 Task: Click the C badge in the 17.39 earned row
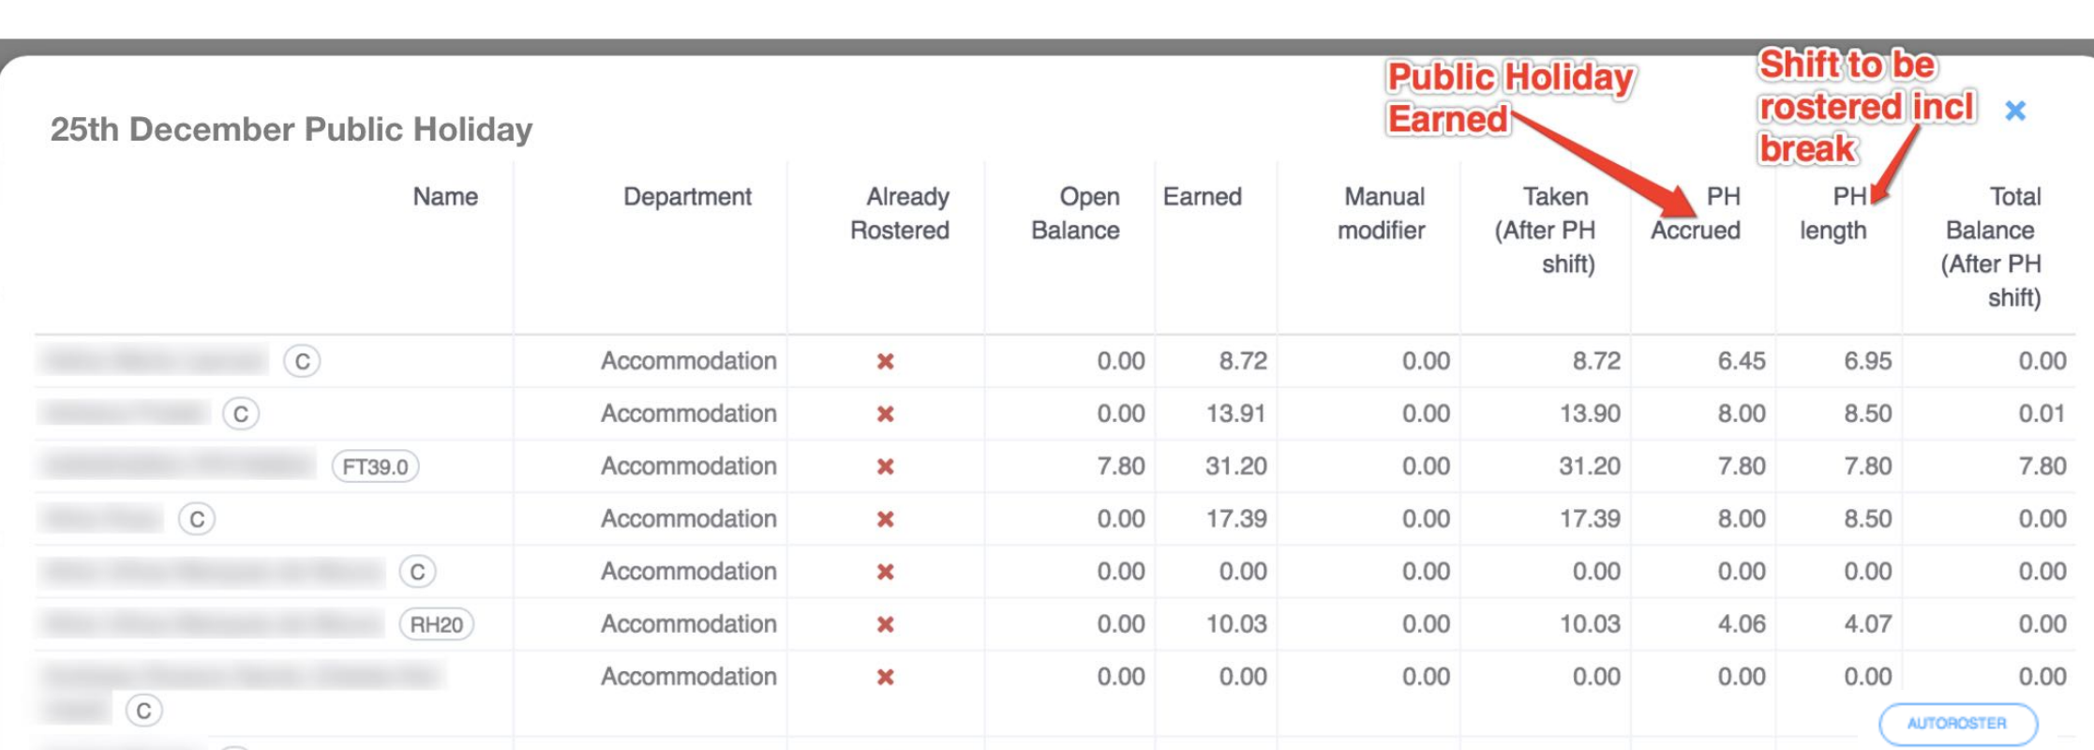click(197, 518)
